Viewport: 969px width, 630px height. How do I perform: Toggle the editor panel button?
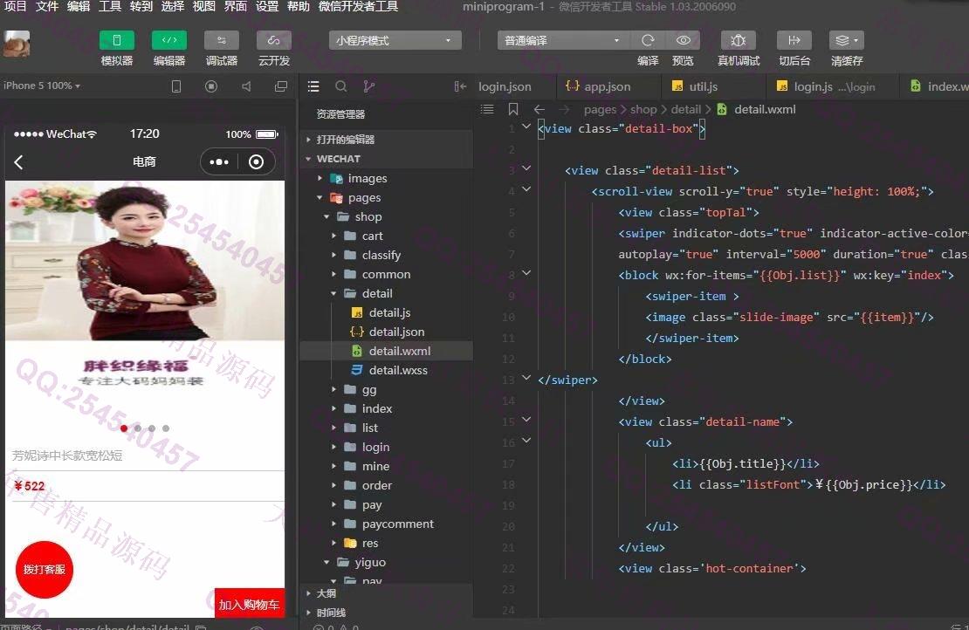[169, 41]
